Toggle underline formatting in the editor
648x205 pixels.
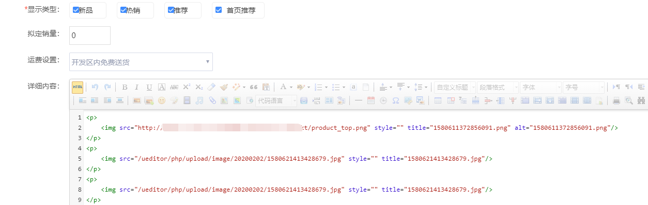point(149,87)
